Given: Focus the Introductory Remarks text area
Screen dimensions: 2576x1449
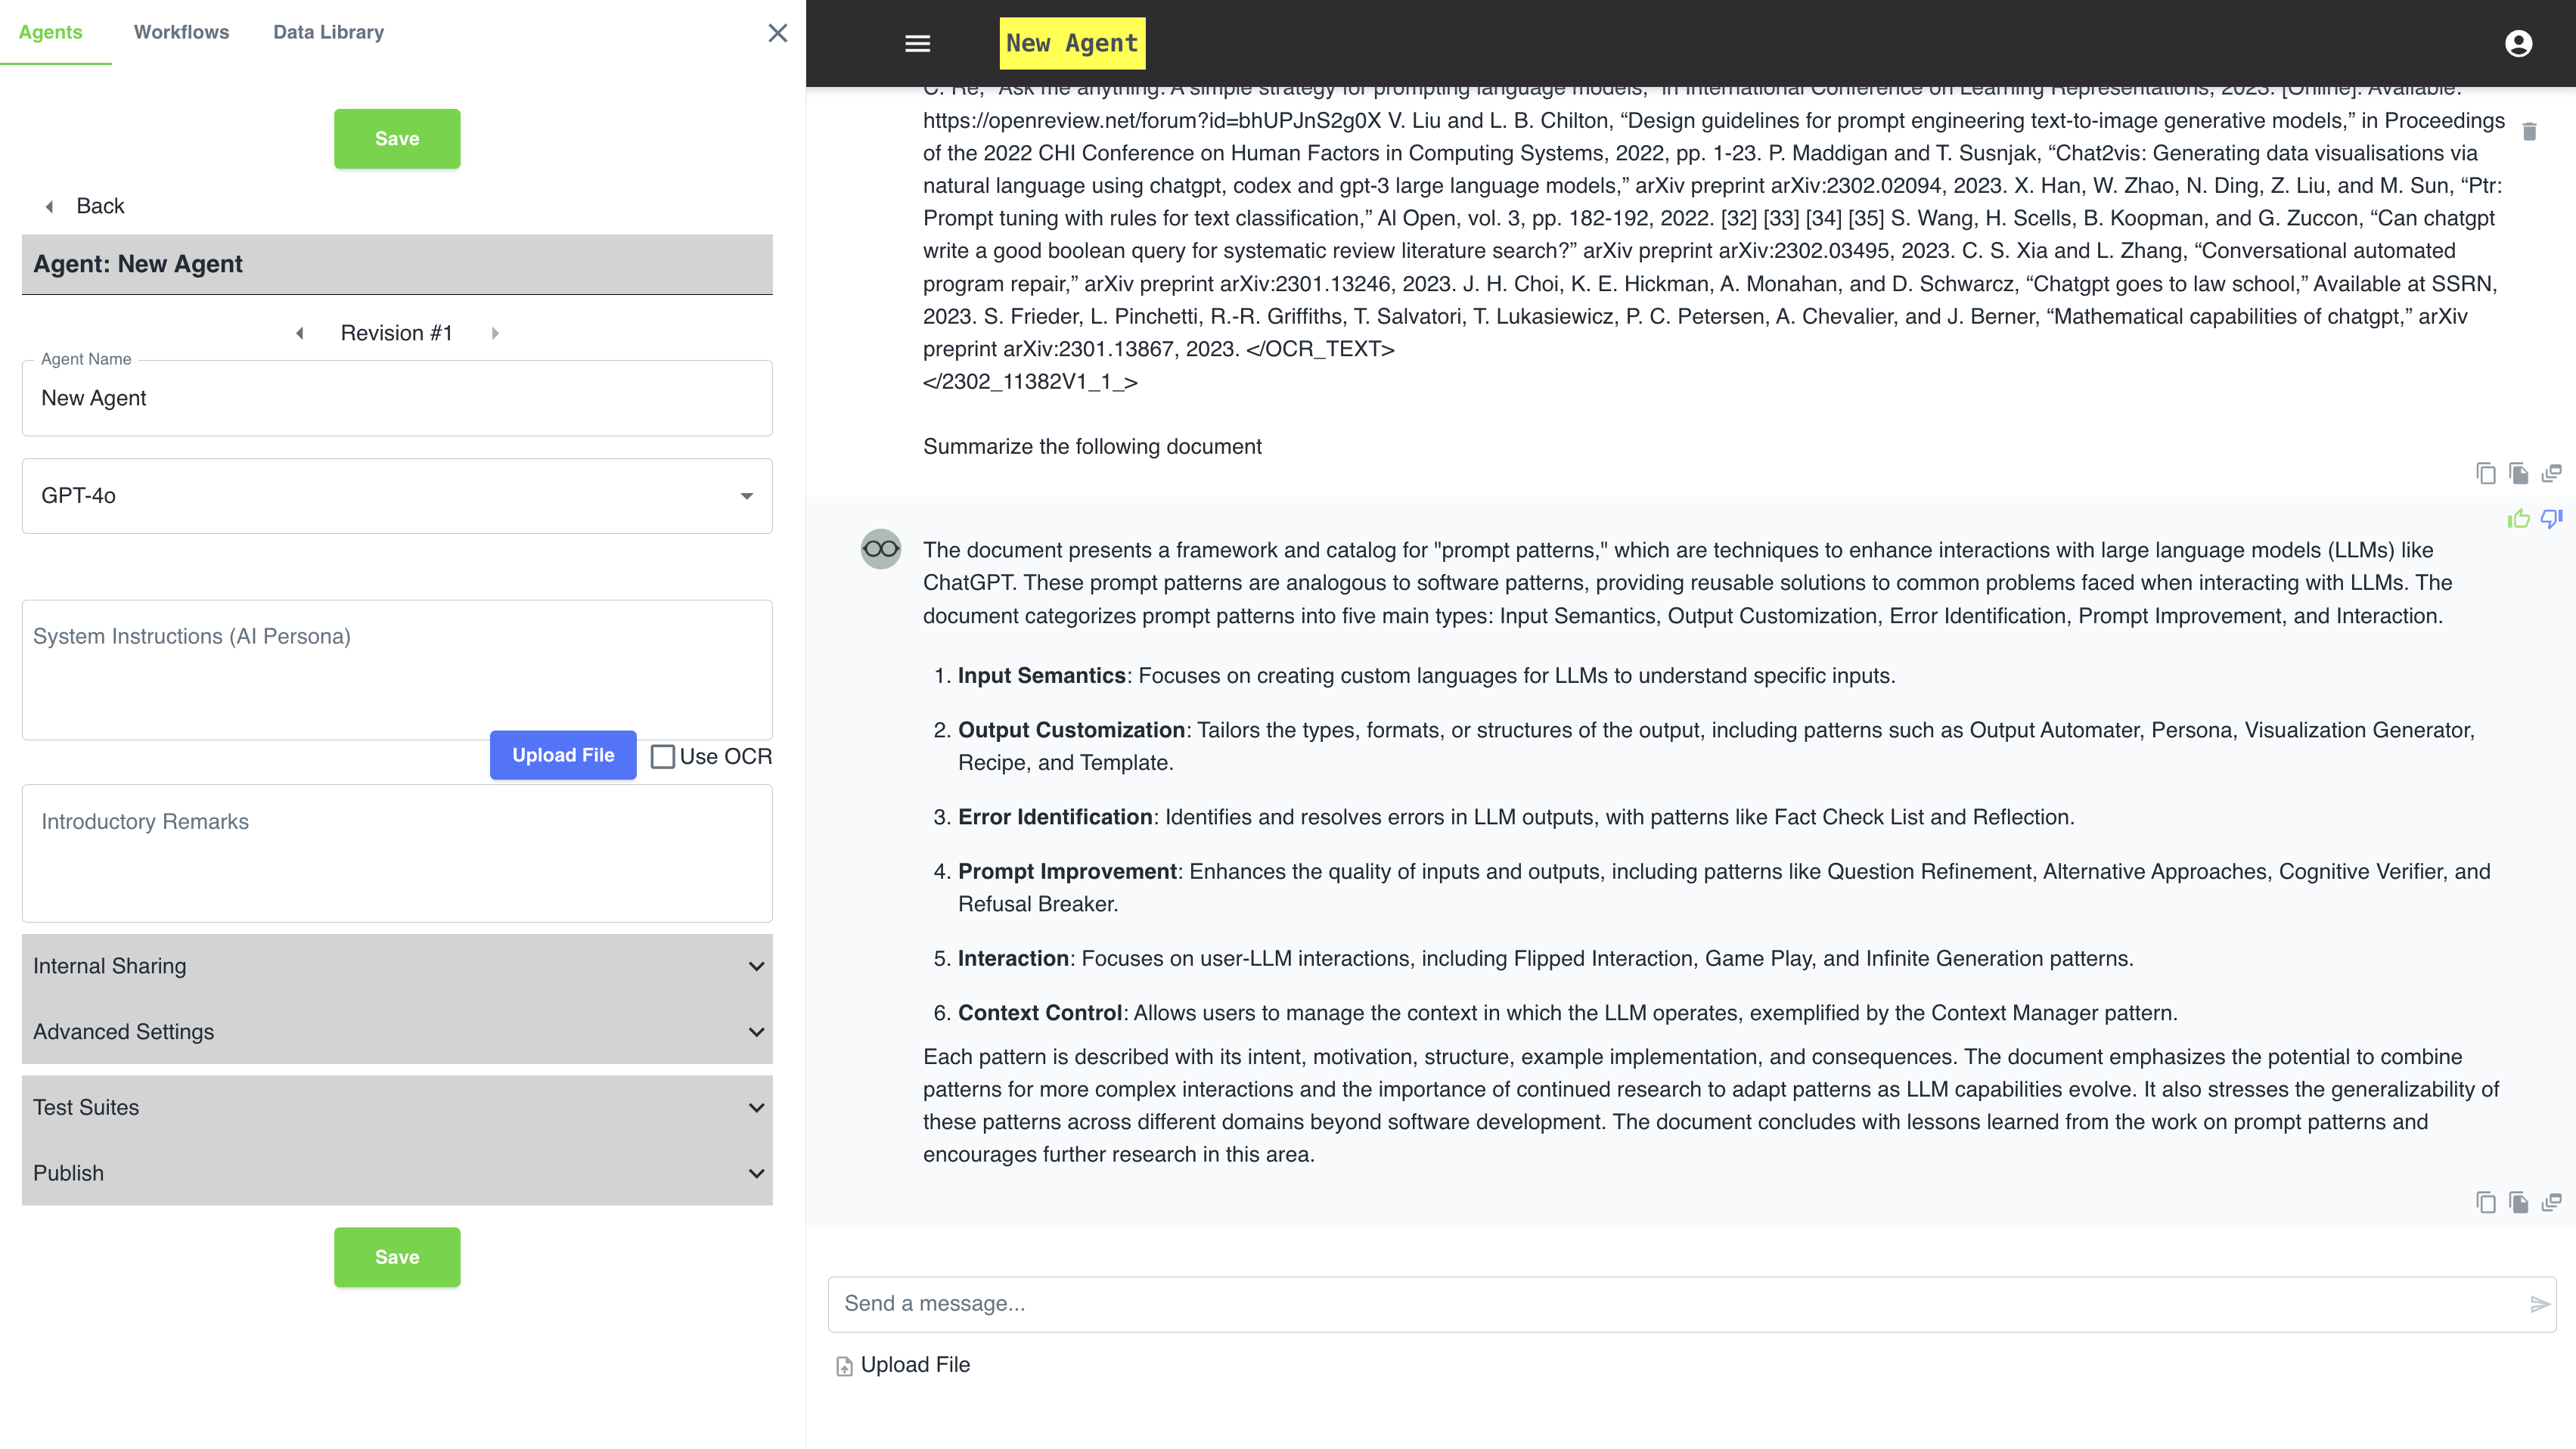Looking at the screenshot, I should pyautogui.click(x=397, y=853).
